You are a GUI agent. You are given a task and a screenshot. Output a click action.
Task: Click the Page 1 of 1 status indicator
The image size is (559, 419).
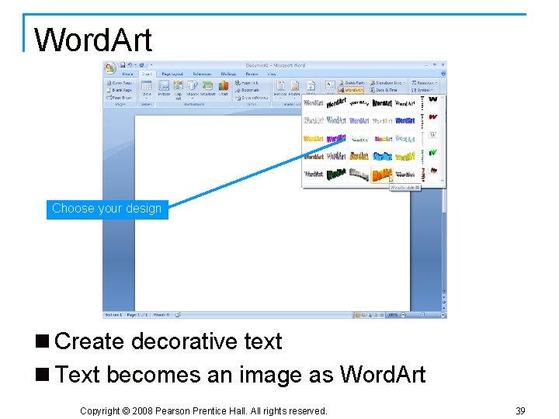pyautogui.click(x=137, y=315)
